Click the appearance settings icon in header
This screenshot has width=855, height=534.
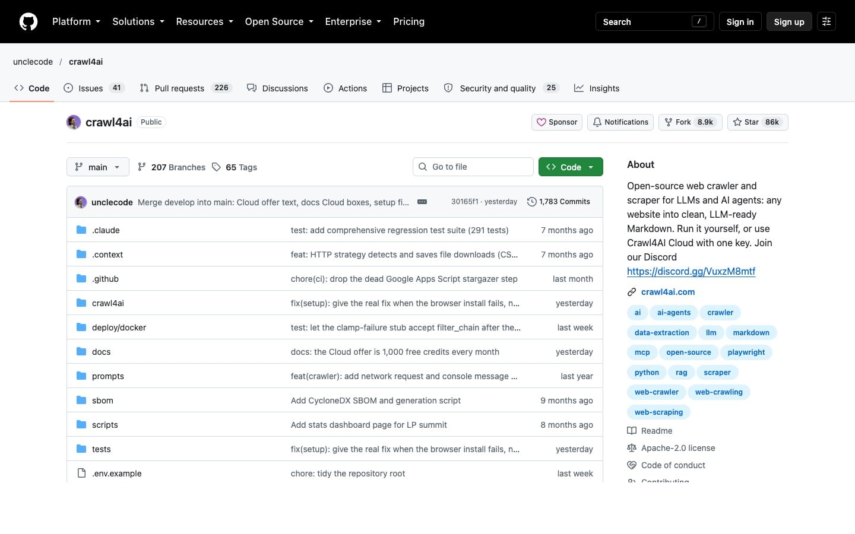[826, 21]
